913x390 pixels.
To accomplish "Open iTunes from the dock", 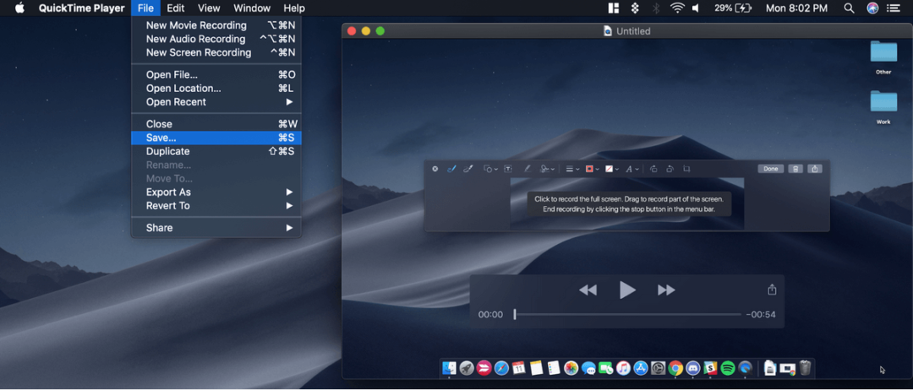I will tap(623, 368).
